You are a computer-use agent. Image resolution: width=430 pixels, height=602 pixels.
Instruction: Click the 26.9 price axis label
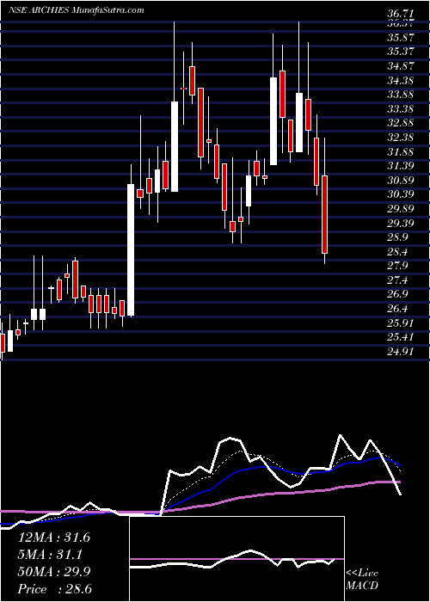[398, 295]
